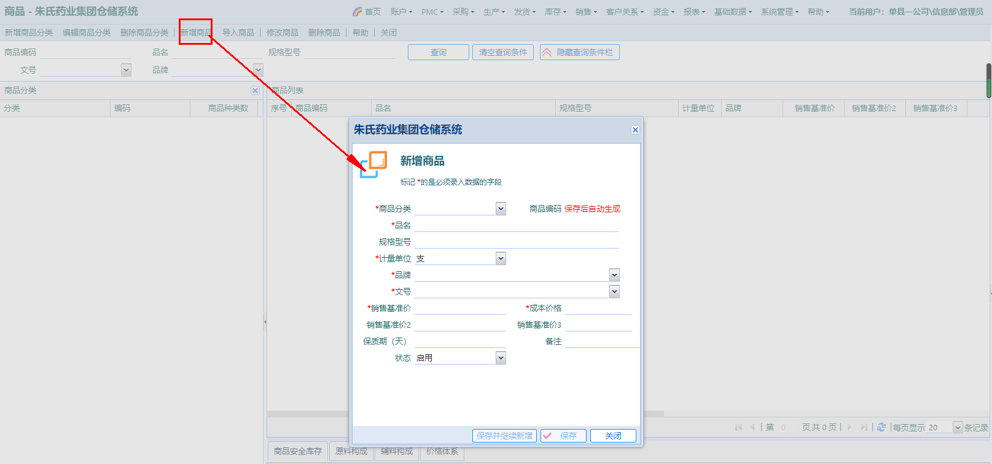
Task: Go to the next page using the pagination arrow
Action: click(x=849, y=427)
